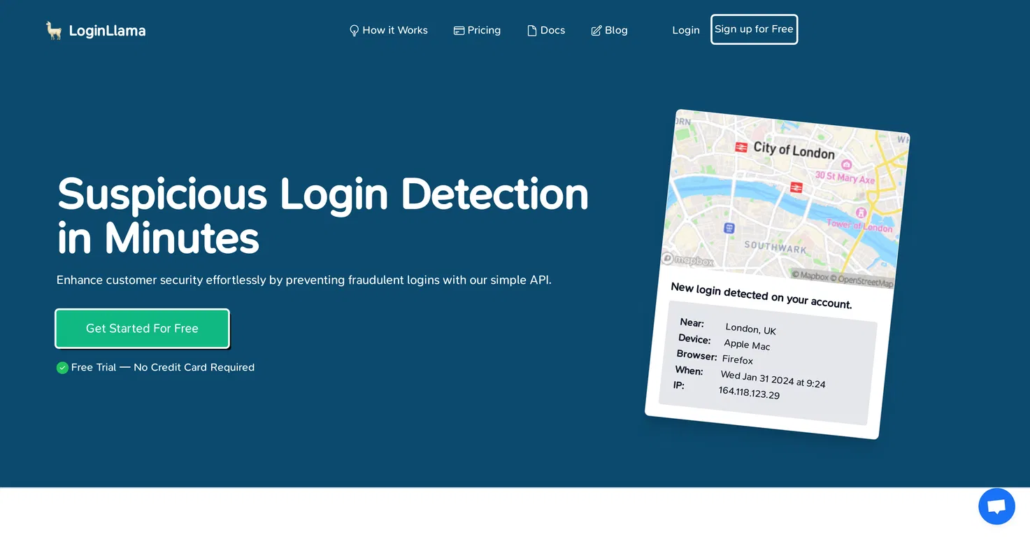Screen dimensions: 1030x537
Task: Open the Docs navigation link
Action: point(546,31)
